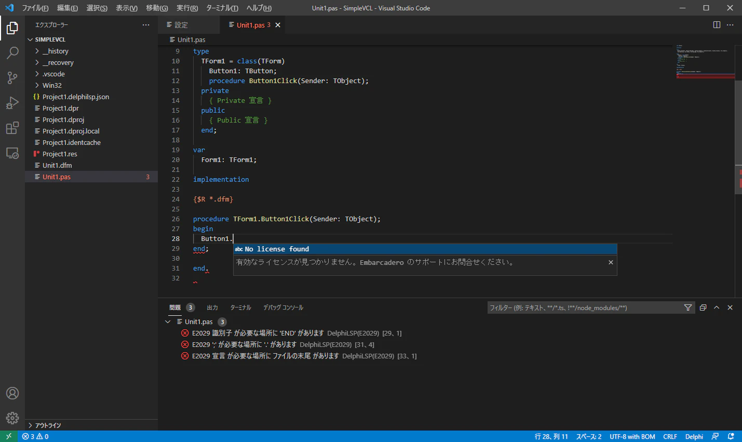Click the feedback icon in status bar

715,436
